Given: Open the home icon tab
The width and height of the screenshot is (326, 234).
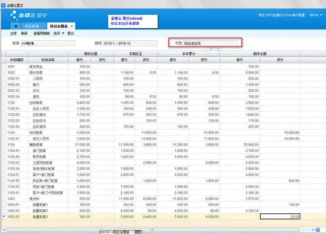Looking at the screenshot, I should click(x=16, y=26).
